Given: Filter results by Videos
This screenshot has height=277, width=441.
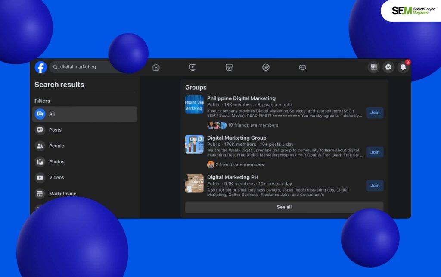Looking at the screenshot, I should (x=85, y=177).
